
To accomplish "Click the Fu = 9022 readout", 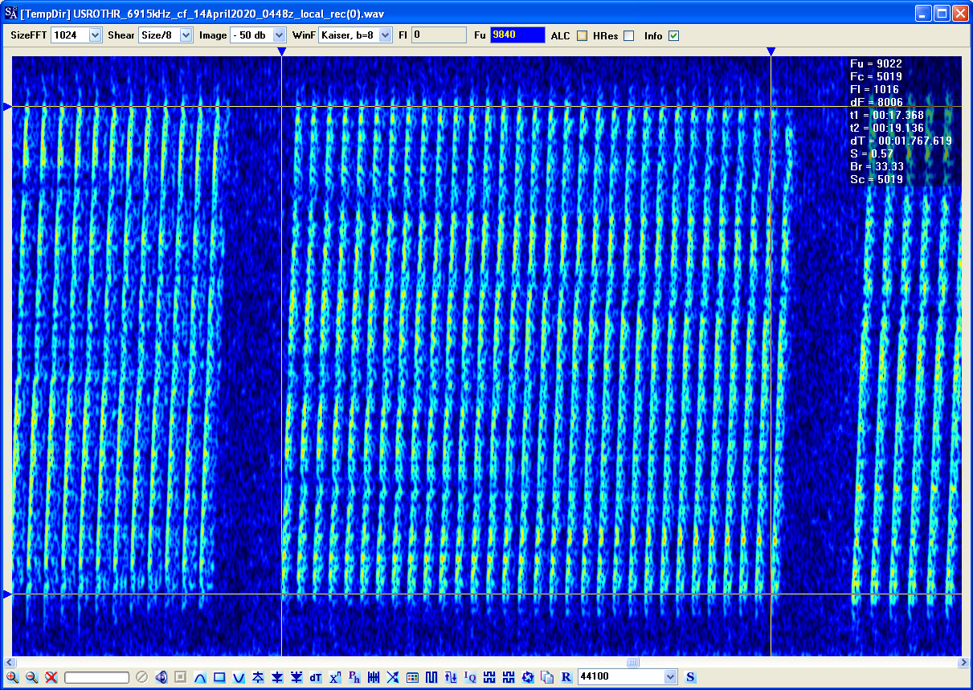I will (x=876, y=63).
